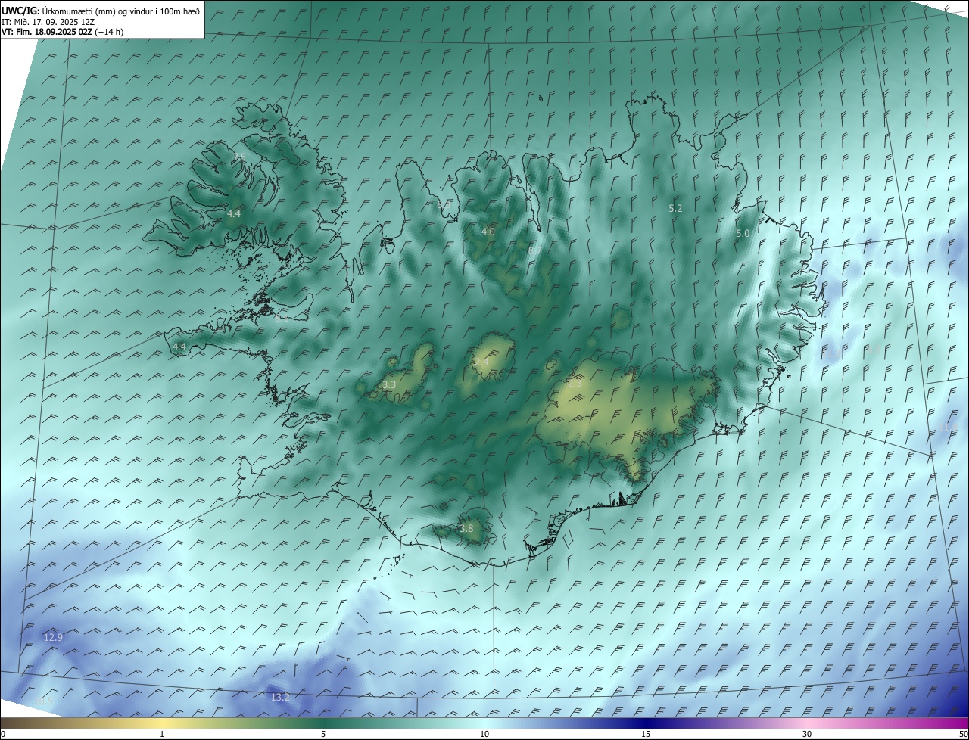
Task: Click the 15 tick label on the color scale
Action: [x=646, y=734]
